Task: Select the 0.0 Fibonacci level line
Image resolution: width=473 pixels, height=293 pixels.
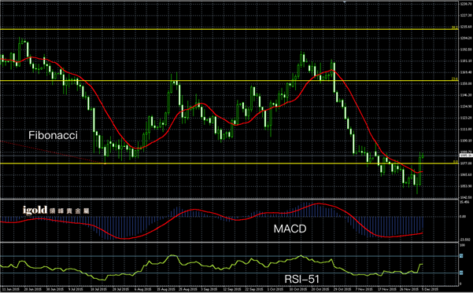Action: [229, 163]
